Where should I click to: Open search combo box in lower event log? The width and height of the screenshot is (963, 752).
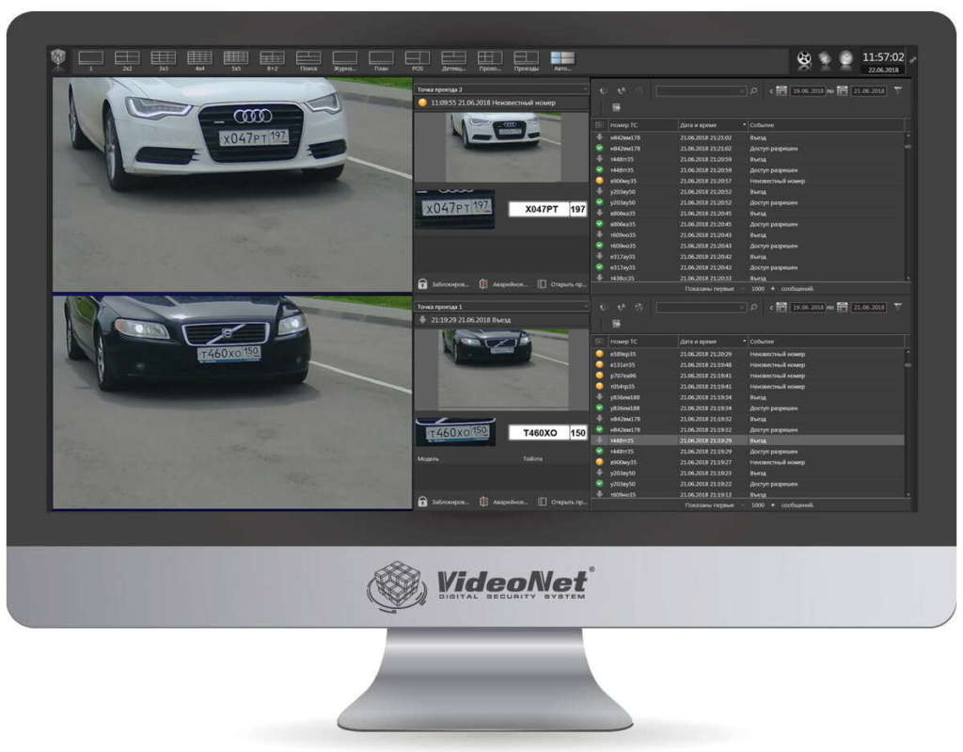tap(701, 308)
